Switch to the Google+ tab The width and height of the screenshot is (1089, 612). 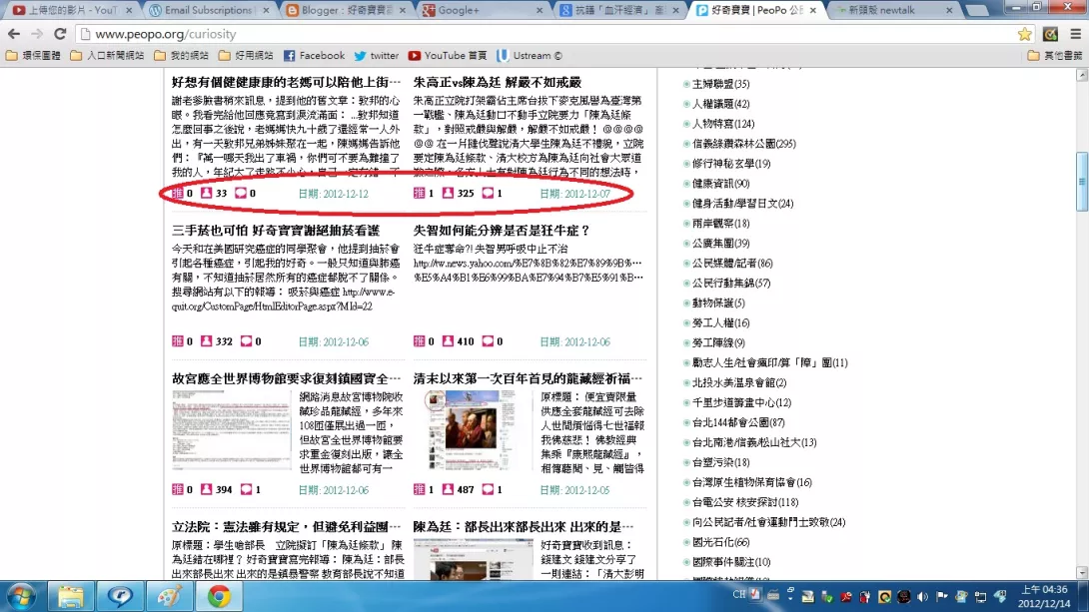click(x=482, y=10)
